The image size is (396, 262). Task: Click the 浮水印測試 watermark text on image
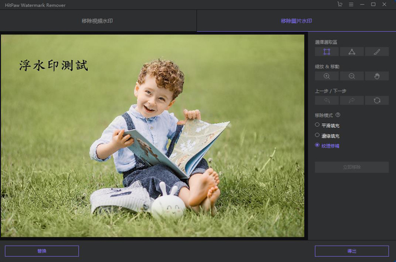(x=54, y=66)
